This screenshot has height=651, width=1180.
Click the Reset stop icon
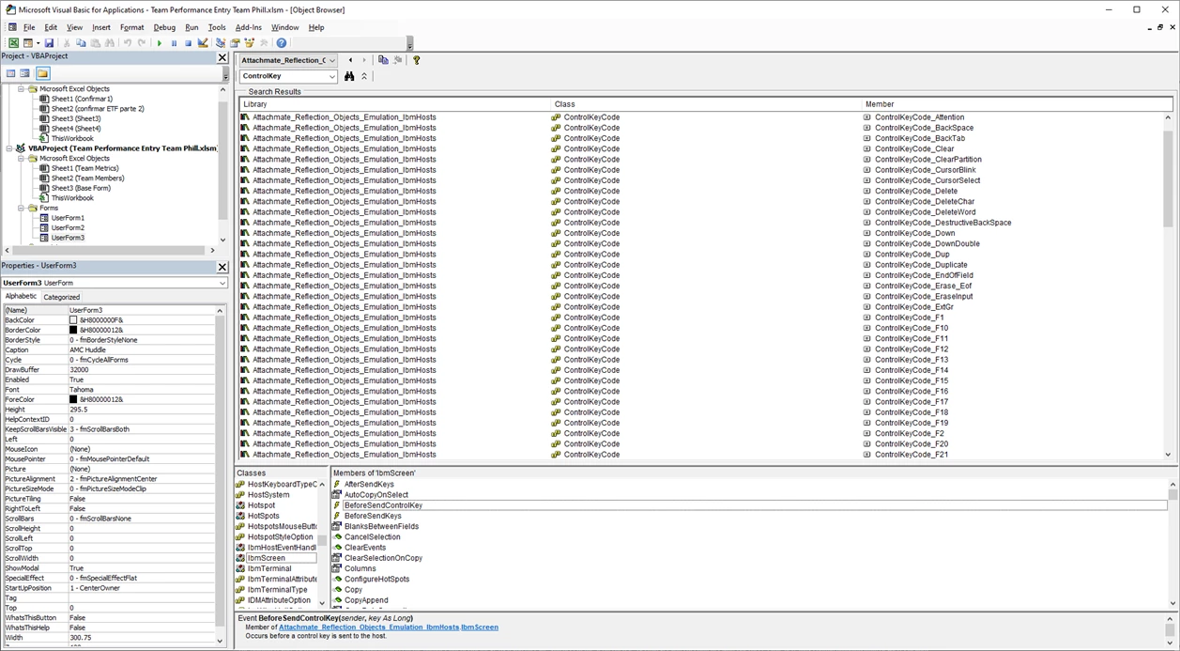tap(188, 43)
